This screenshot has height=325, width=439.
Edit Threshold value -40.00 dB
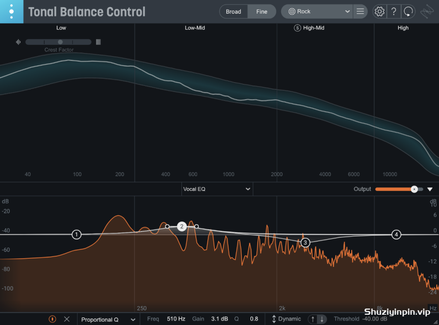(x=375, y=319)
